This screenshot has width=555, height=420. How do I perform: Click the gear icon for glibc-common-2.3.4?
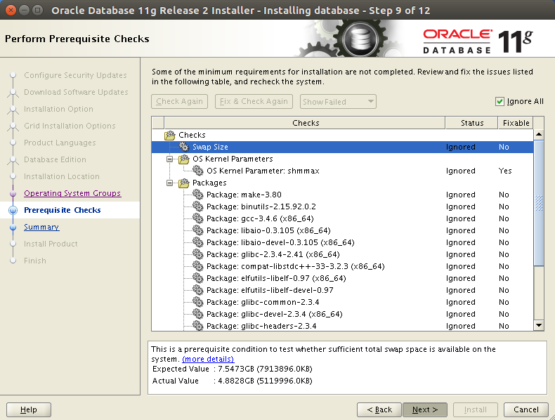point(198,302)
